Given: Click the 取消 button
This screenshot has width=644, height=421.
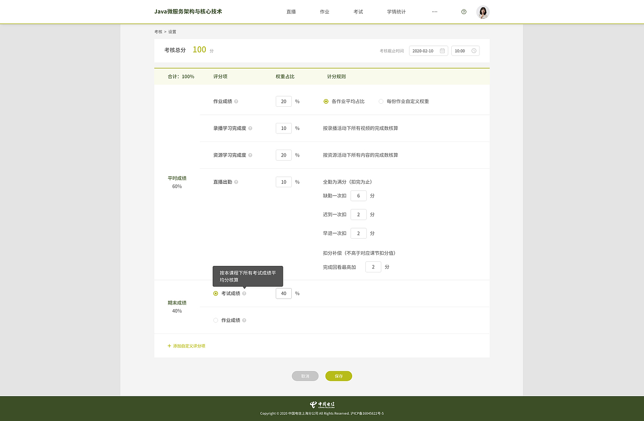Looking at the screenshot, I should click(305, 376).
